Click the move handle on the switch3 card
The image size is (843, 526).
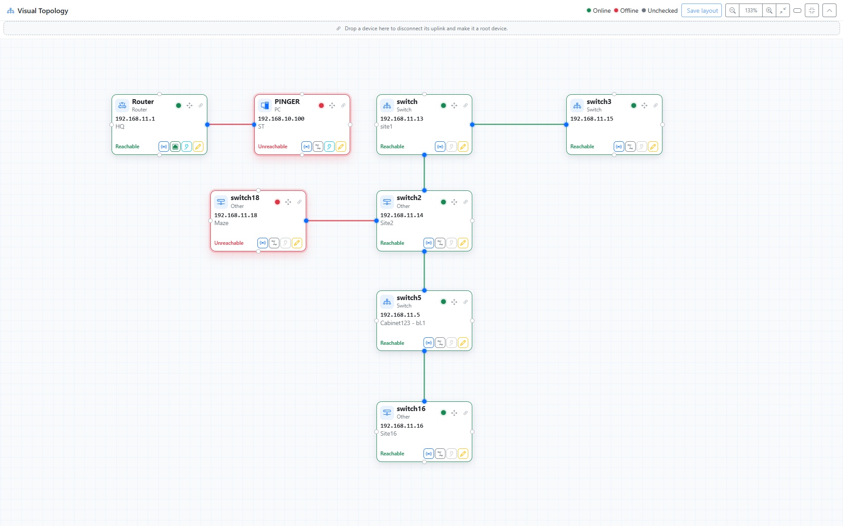click(644, 106)
